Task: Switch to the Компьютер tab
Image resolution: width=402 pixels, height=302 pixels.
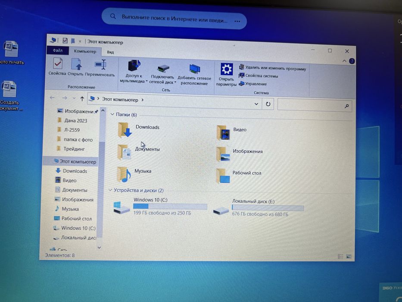Action: click(x=85, y=51)
